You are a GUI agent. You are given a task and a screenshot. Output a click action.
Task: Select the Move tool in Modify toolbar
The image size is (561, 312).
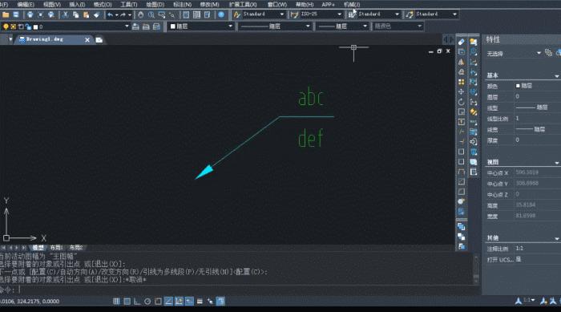[461, 92]
